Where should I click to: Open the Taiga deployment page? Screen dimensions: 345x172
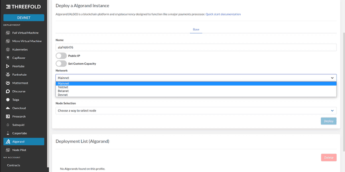pyautogui.click(x=24, y=100)
